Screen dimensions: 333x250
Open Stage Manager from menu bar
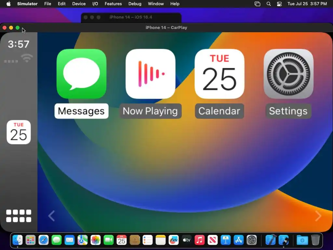(258, 4)
